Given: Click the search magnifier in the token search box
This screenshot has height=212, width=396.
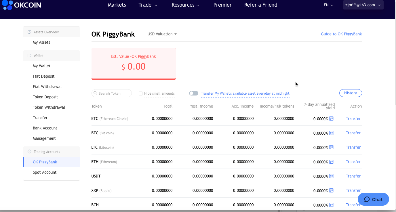Looking at the screenshot, I should pos(95,93).
